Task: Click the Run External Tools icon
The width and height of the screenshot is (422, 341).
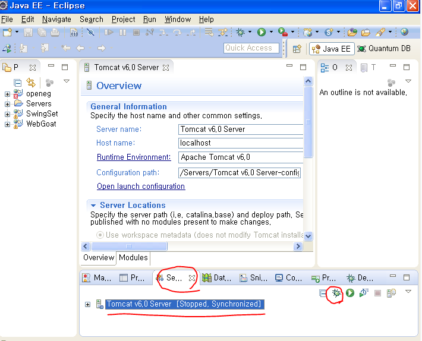Action: tap(282, 32)
